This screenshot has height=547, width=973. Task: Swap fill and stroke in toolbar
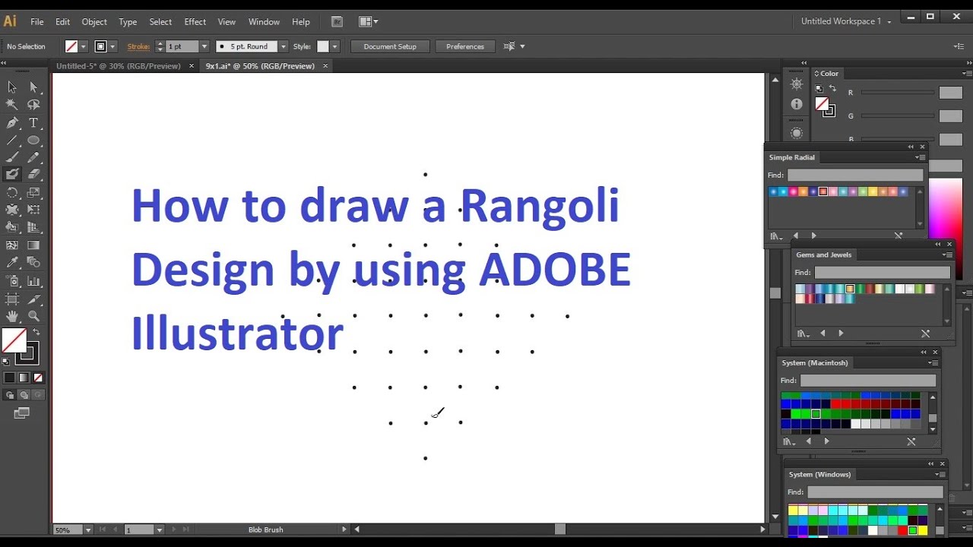tap(36, 332)
